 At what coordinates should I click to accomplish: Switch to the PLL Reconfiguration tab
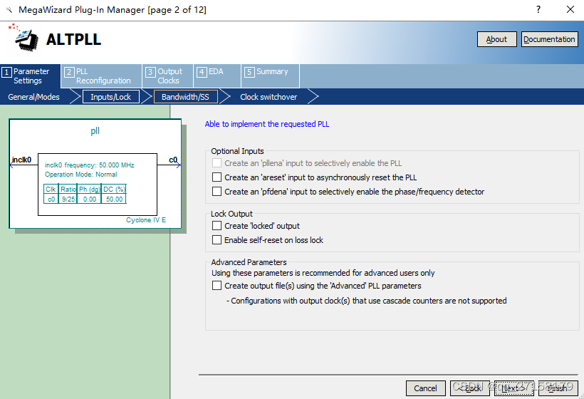click(101, 76)
